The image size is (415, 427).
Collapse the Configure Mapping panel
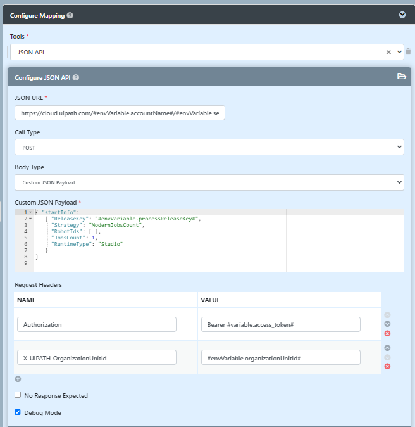point(402,15)
